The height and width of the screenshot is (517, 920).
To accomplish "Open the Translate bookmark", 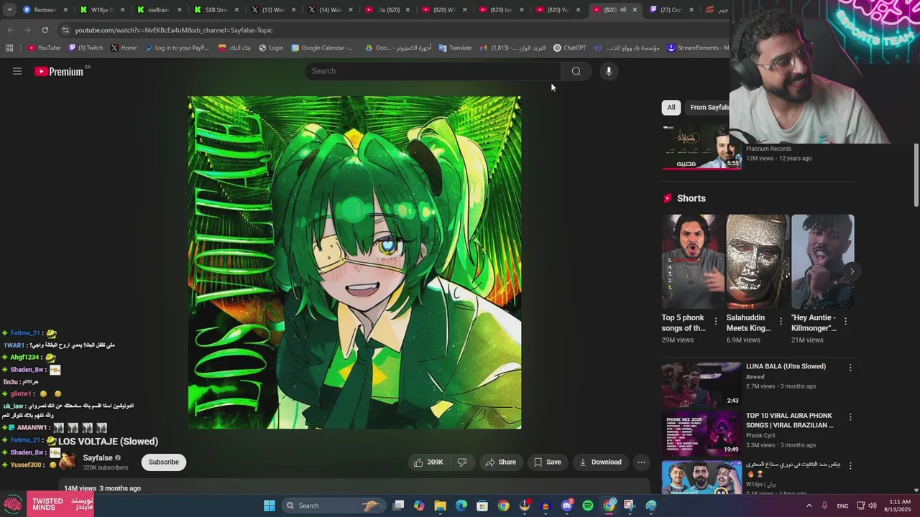I will 455,48.
